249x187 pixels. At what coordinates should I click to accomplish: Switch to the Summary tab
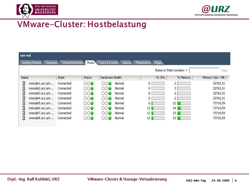click(51, 63)
